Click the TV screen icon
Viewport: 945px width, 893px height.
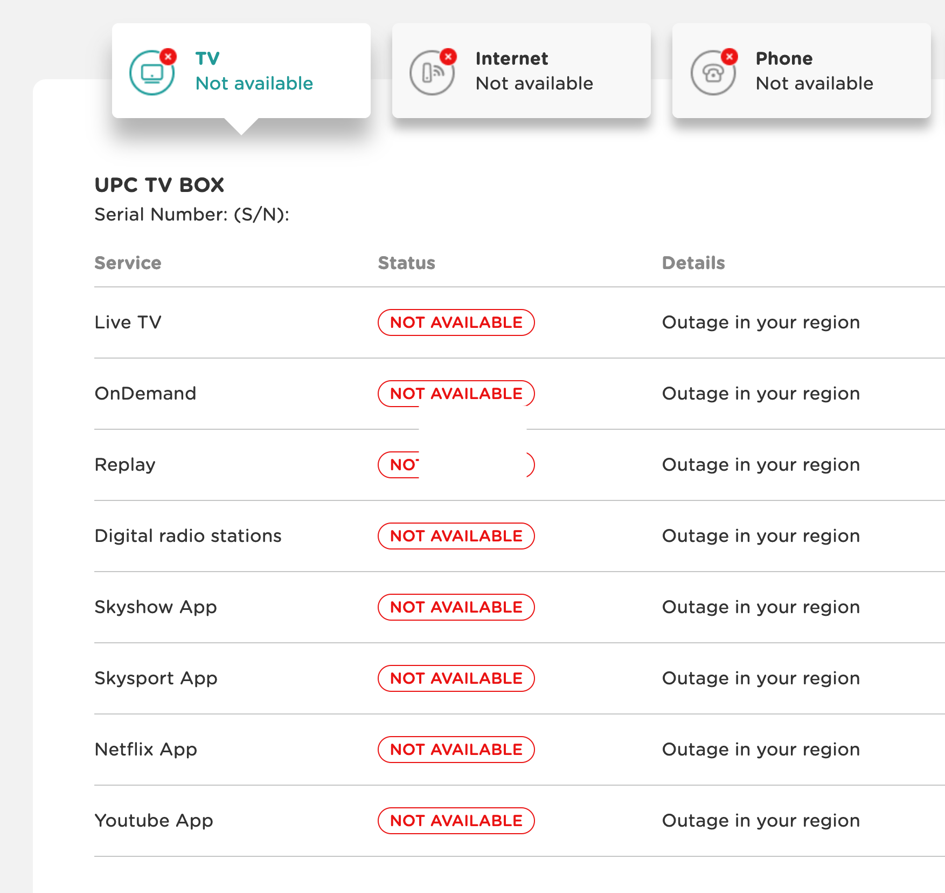click(x=151, y=73)
